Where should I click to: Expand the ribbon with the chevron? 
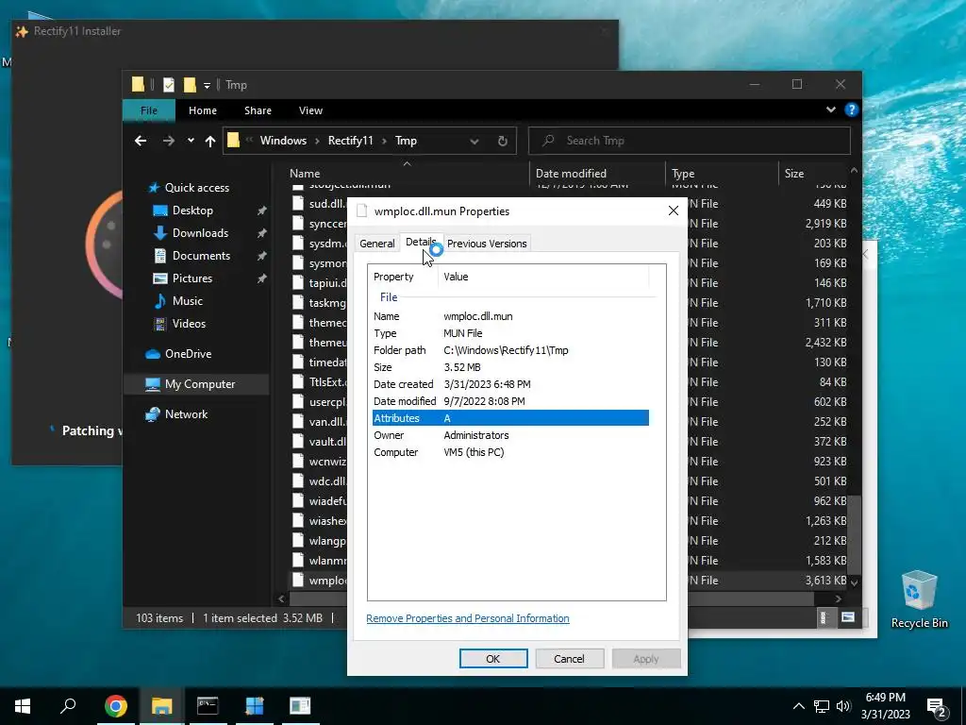[830, 110]
